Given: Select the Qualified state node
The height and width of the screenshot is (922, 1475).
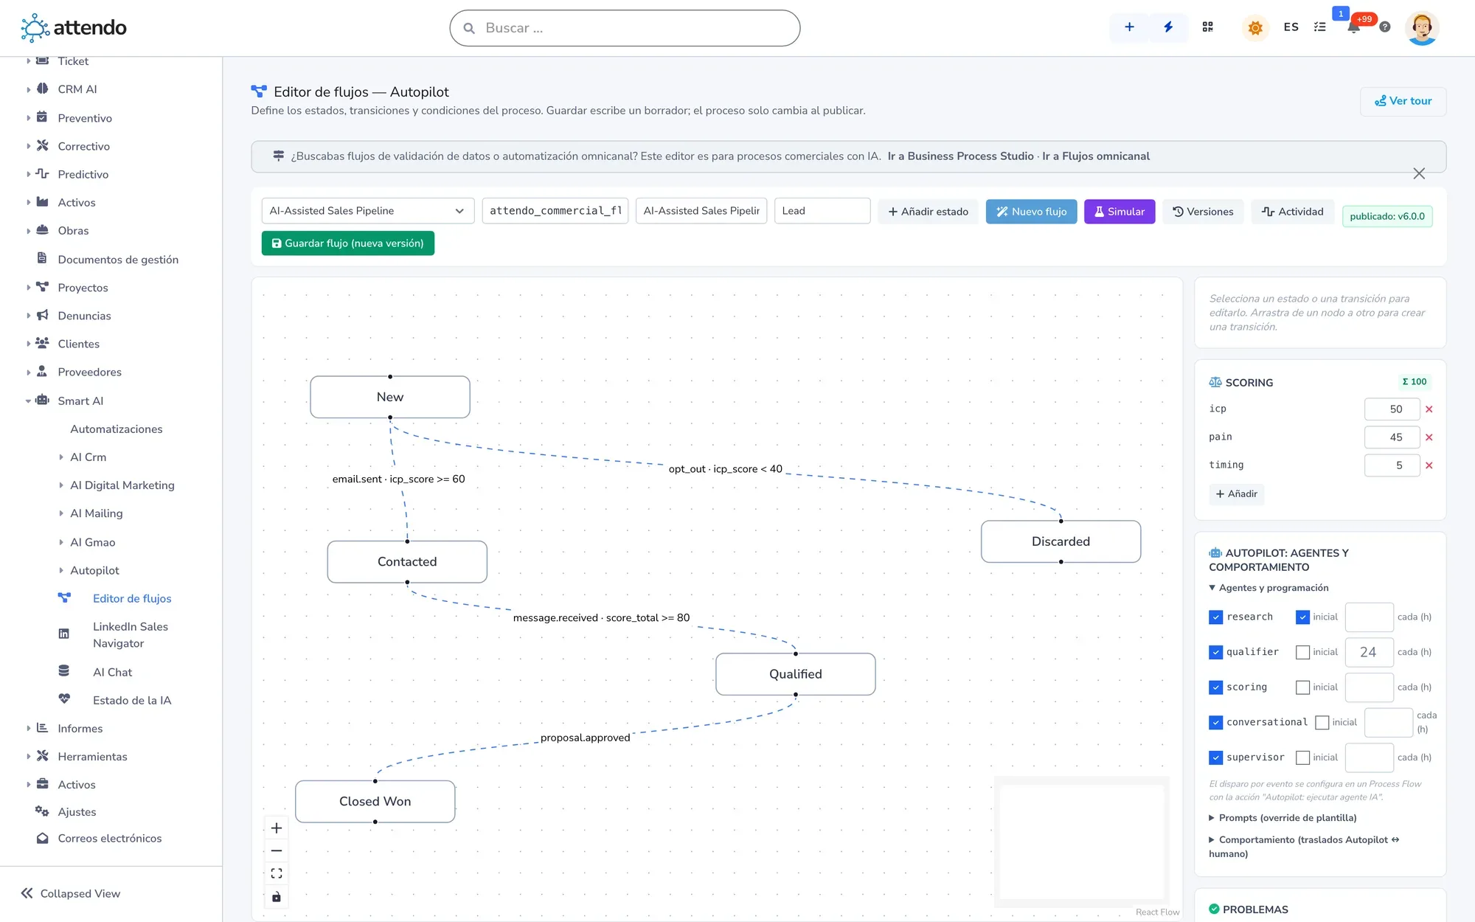Looking at the screenshot, I should (x=795, y=674).
